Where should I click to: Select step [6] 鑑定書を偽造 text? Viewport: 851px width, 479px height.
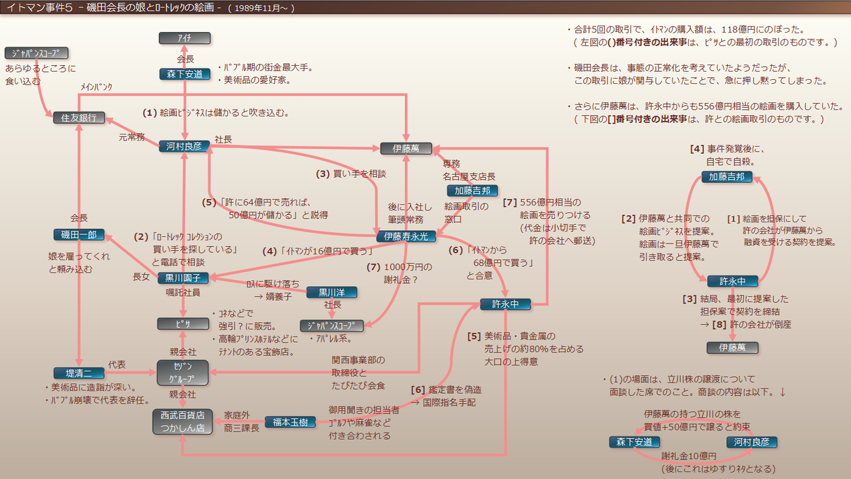point(445,396)
